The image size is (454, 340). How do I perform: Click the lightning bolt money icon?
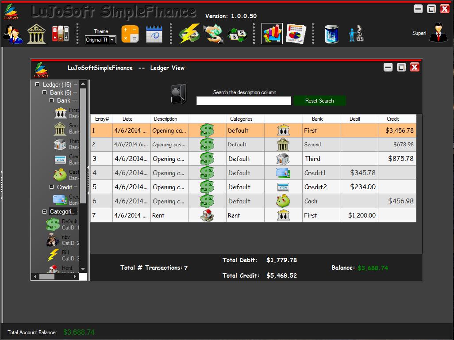coord(189,34)
